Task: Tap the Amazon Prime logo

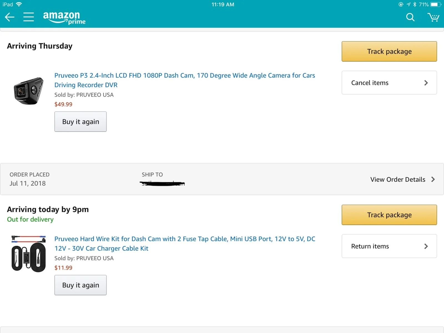Action: tap(64, 17)
